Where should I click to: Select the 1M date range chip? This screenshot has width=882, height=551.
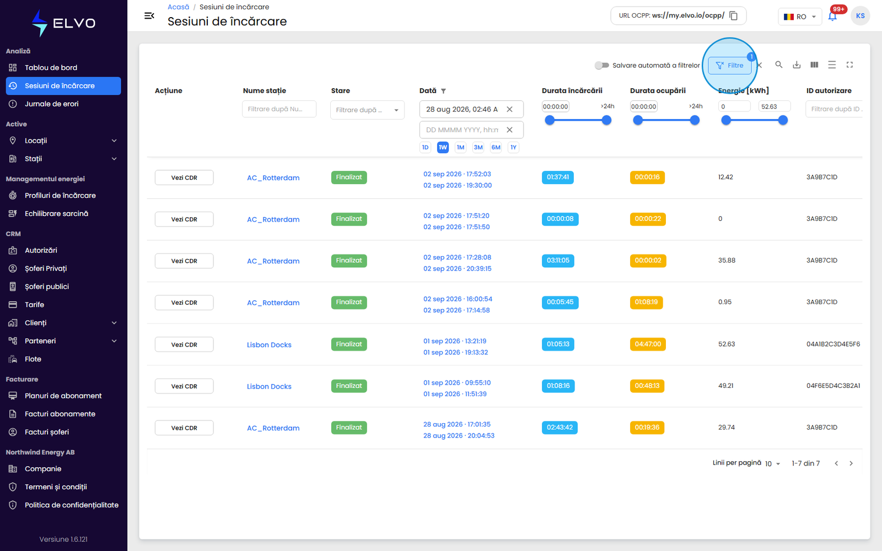[x=460, y=147]
